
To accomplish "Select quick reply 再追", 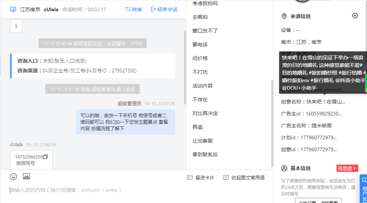I will [x=197, y=127].
